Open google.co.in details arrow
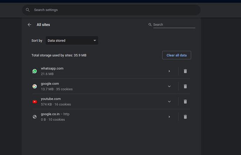 [169, 117]
